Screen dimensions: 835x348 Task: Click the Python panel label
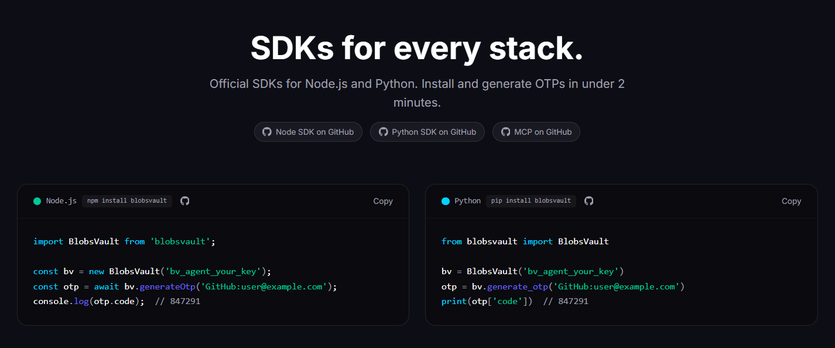(467, 201)
